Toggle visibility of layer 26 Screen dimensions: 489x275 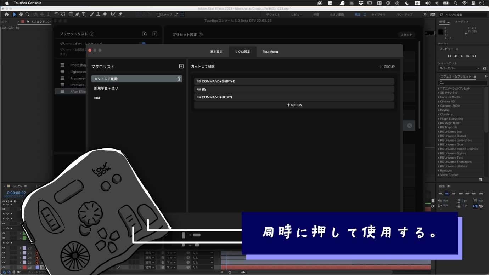(x=4, y=267)
